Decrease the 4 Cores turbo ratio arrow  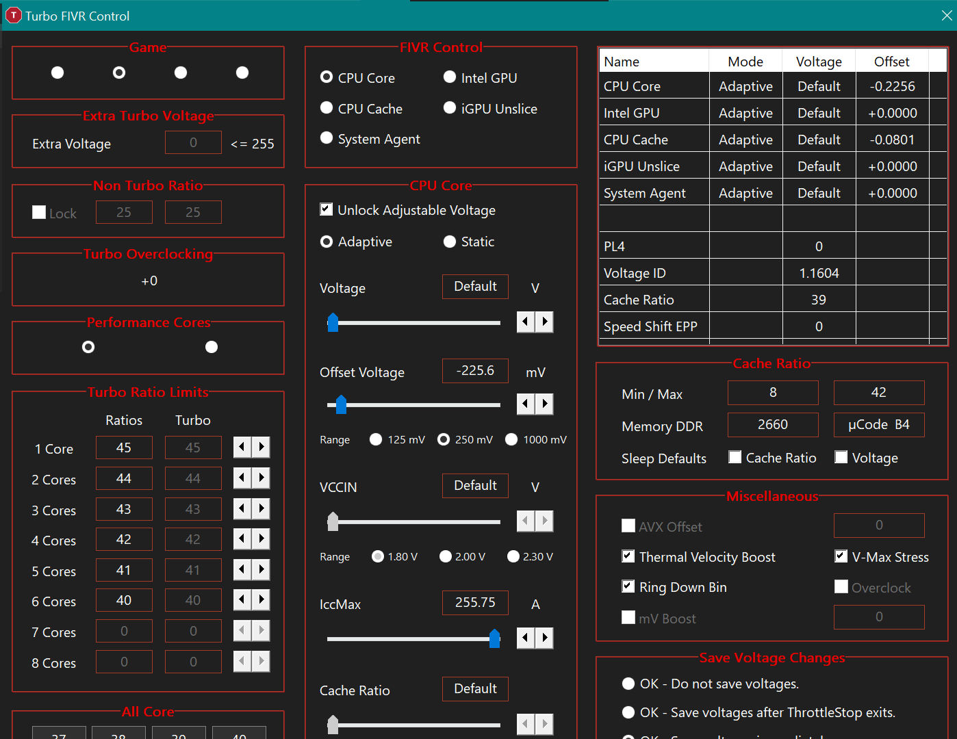pos(242,539)
